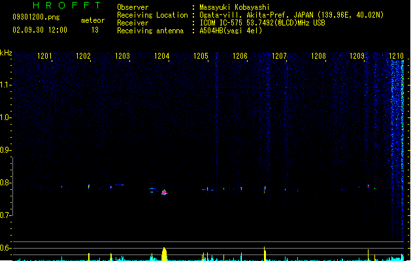This screenshot has height=261, width=411.
Task: Click the bright red meteor echo near 1204
Action: 164,192
